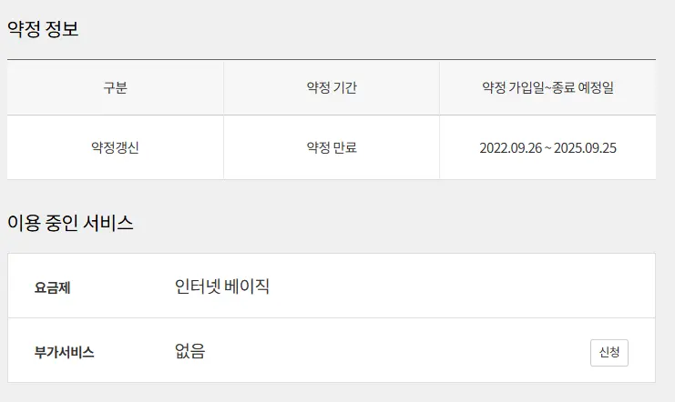The width and height of the screenshot is (675, 402).
Task: Click the word 베이직 in the plan name
Action: pos(249,287)
